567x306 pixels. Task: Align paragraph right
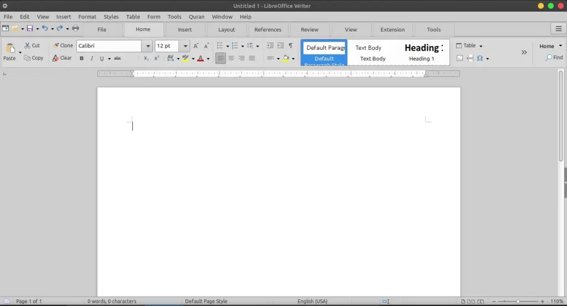[241, 58]
